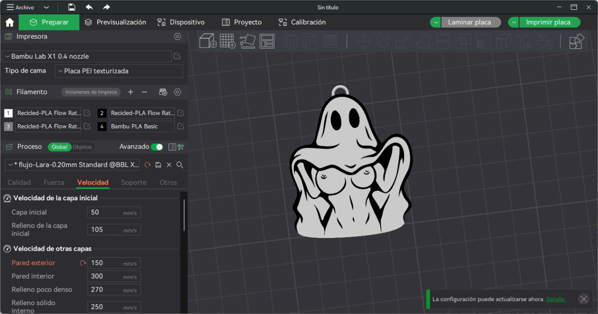Reset process preset changes
Screen dimensions: 598x314
(x=148, y=165)
